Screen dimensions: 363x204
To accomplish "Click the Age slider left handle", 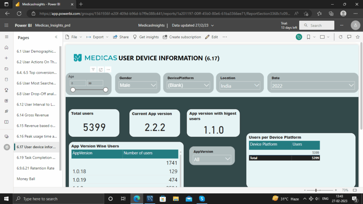I will point(73,90).
